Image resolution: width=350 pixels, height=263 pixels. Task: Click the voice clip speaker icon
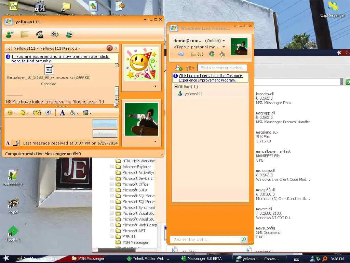pyautogui.click(x=48, y=113)
